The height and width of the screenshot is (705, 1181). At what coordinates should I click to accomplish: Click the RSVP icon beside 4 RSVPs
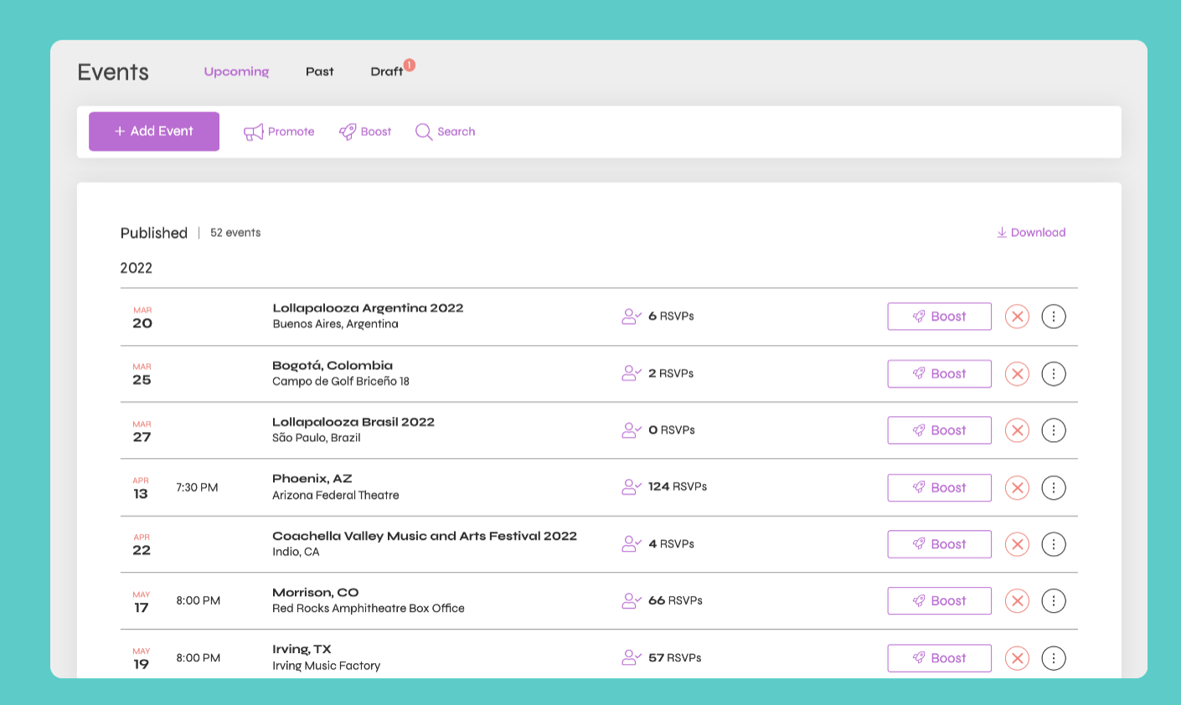[x=632, y=544]
